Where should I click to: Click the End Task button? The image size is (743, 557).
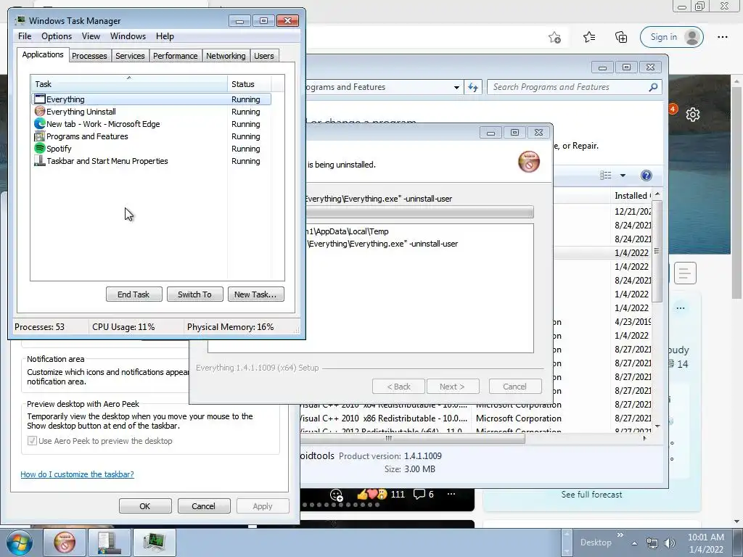point(134,294)
